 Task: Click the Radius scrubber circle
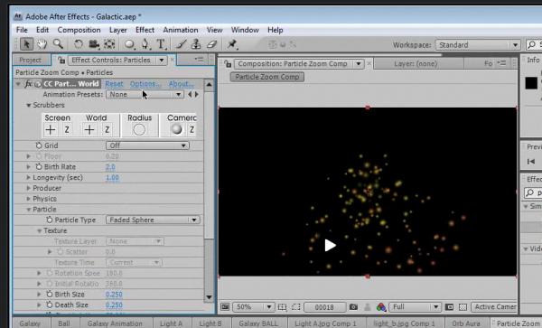tap(139, 130)
